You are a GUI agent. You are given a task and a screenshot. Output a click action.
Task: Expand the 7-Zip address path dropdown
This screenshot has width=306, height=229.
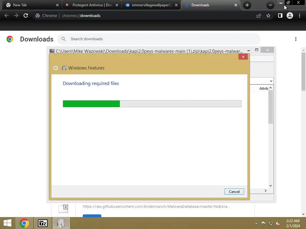[x=271, y=81]
